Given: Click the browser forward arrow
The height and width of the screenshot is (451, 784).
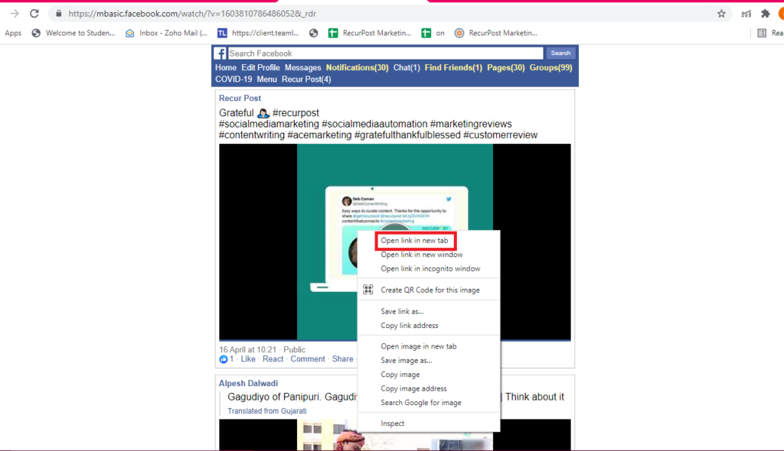Looking at the screenshot, I should [15, 14].
